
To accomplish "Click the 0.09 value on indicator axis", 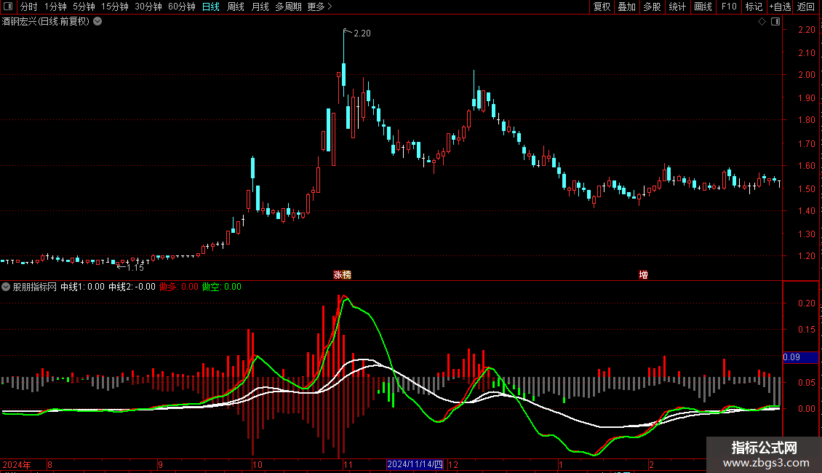I will click(x=791, y=357).
